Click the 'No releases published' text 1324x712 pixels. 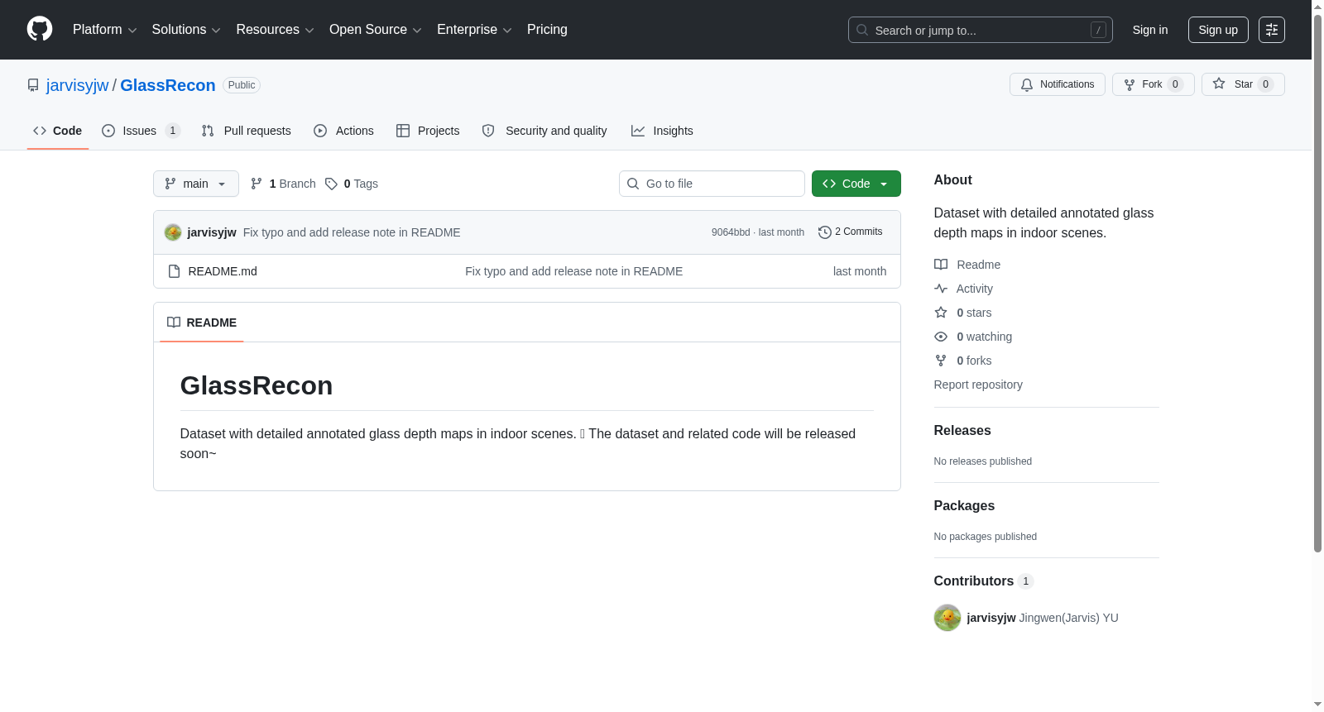[x=983, y=461]
